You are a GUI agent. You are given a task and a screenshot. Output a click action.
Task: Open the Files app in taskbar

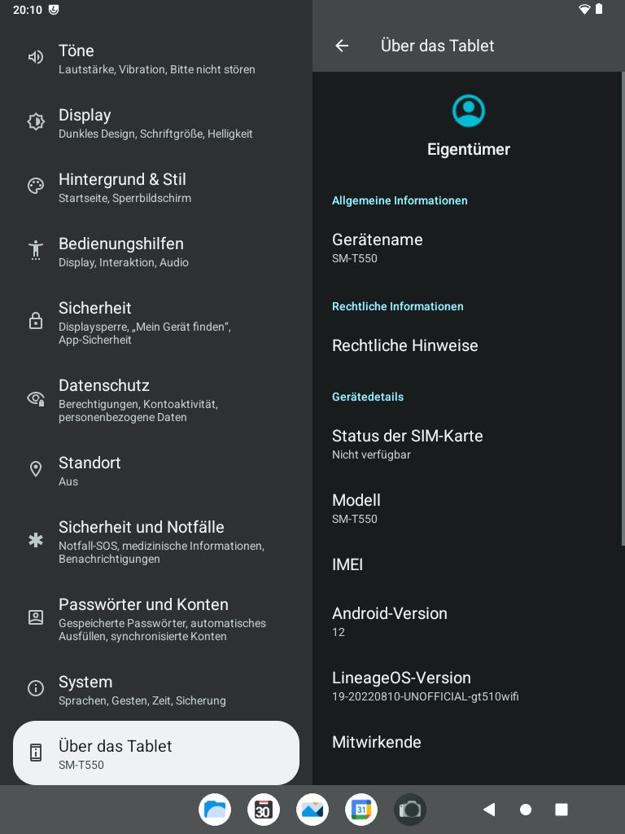pyautogui.click(x=215, y=810)
